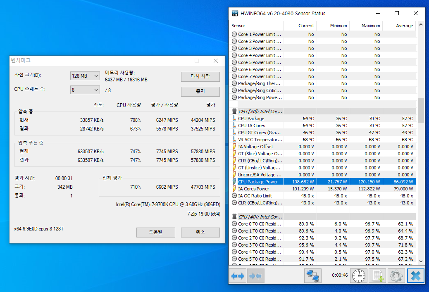Click the sensor list scrollbar up arrow

[x=421, y=25]
